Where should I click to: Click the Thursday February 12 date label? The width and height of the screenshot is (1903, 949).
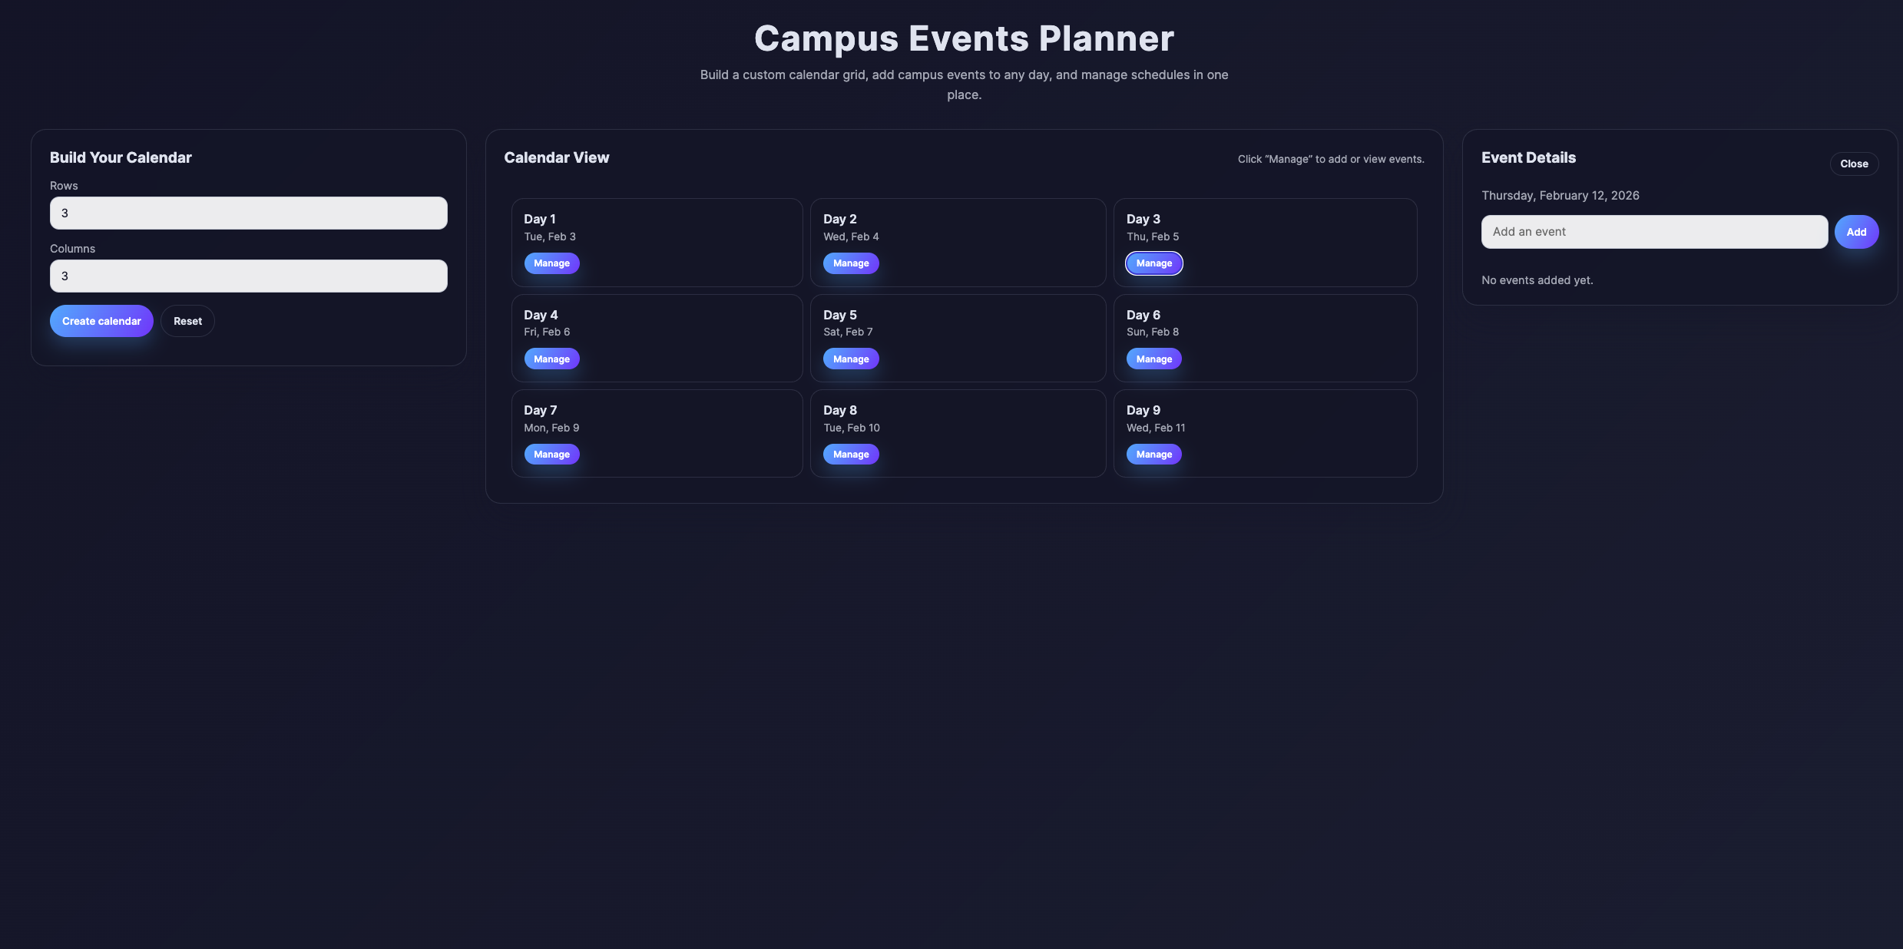1560,195
